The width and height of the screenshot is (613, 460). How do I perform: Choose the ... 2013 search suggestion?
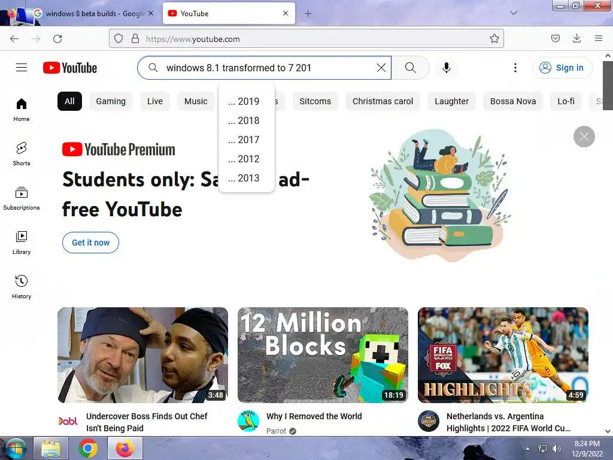click(246, 178)
